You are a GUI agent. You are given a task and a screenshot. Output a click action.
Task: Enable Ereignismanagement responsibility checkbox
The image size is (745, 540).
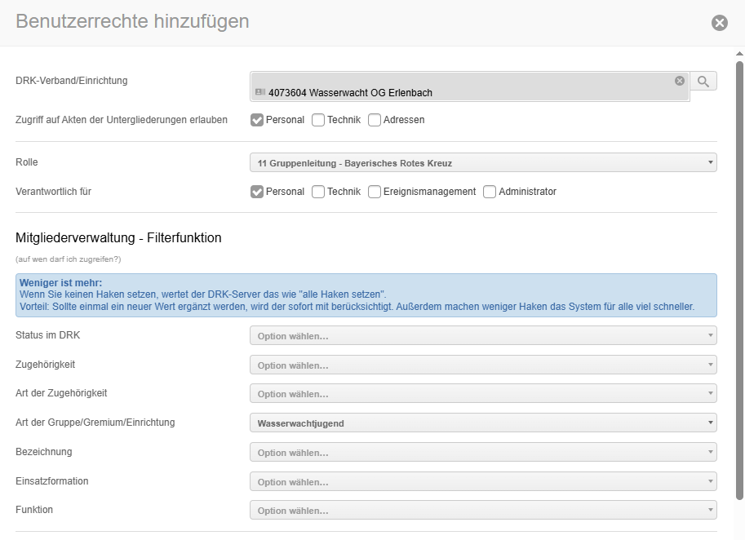click(x=375, y=192)
